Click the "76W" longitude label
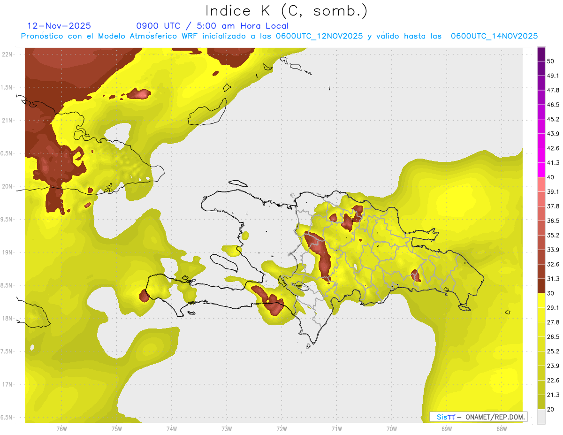The width and height of the screenshot is (563, 435). [x=61, y=429]
